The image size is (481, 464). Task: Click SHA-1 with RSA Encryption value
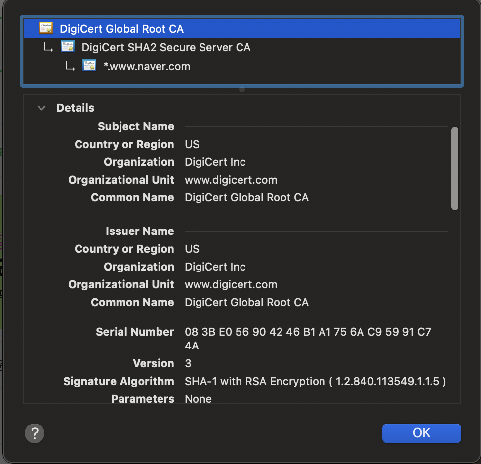tap(316, 381)
